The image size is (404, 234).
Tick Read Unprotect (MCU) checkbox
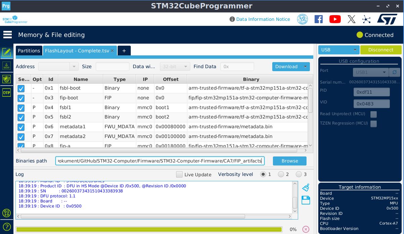point(373,114)
